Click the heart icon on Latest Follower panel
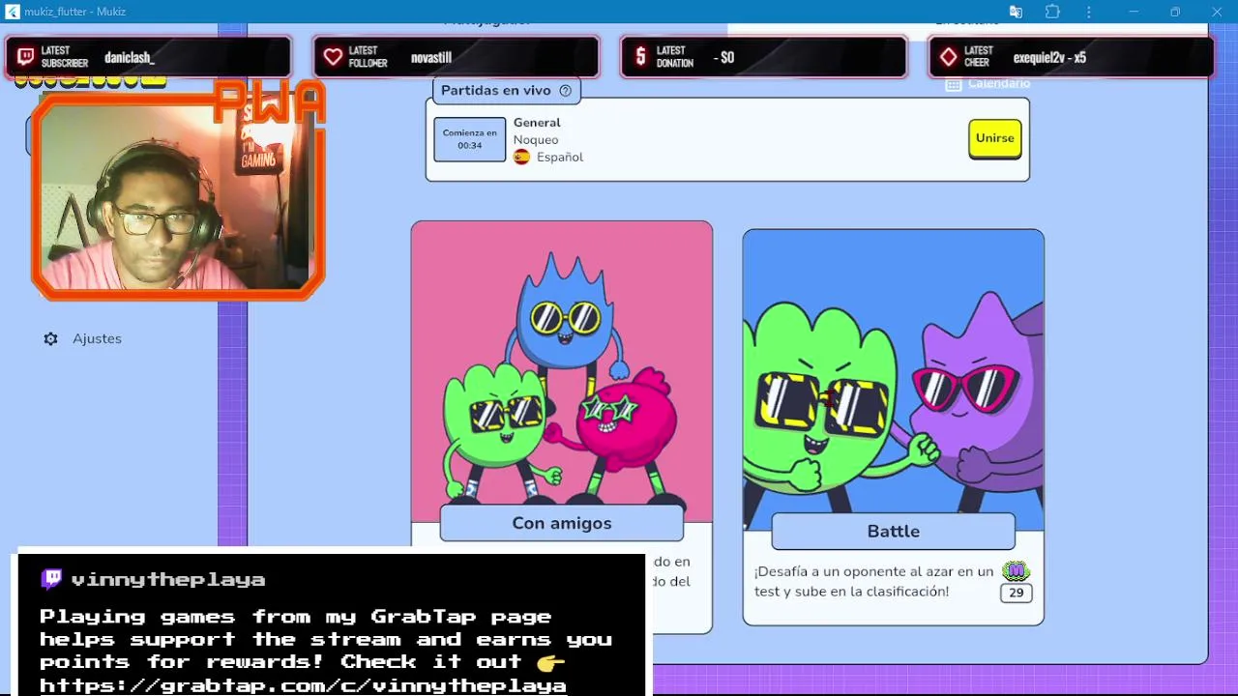The width and height of the screenshot is (1238, 696). (334, 57)
